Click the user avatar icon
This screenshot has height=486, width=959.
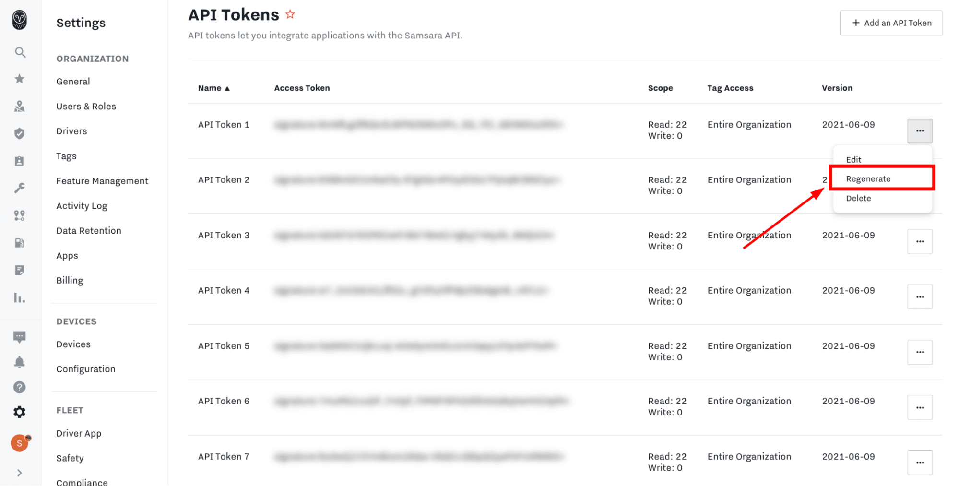[x=20, y=443]
